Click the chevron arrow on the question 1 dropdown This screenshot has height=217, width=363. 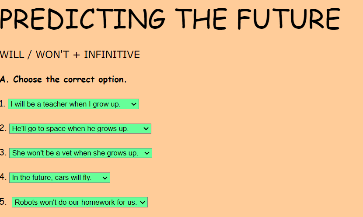click(x=134, y=104)
